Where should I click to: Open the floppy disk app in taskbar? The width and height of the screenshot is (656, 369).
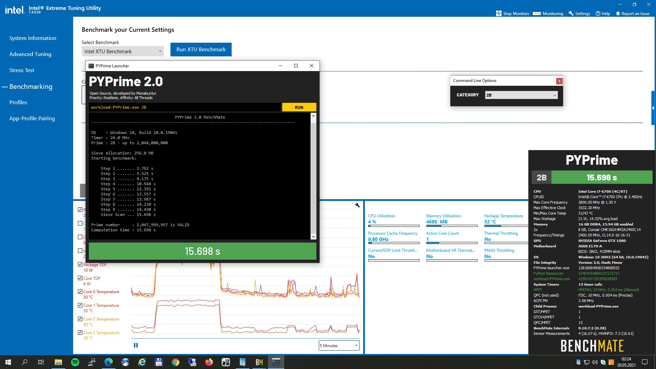coord(159,362)
